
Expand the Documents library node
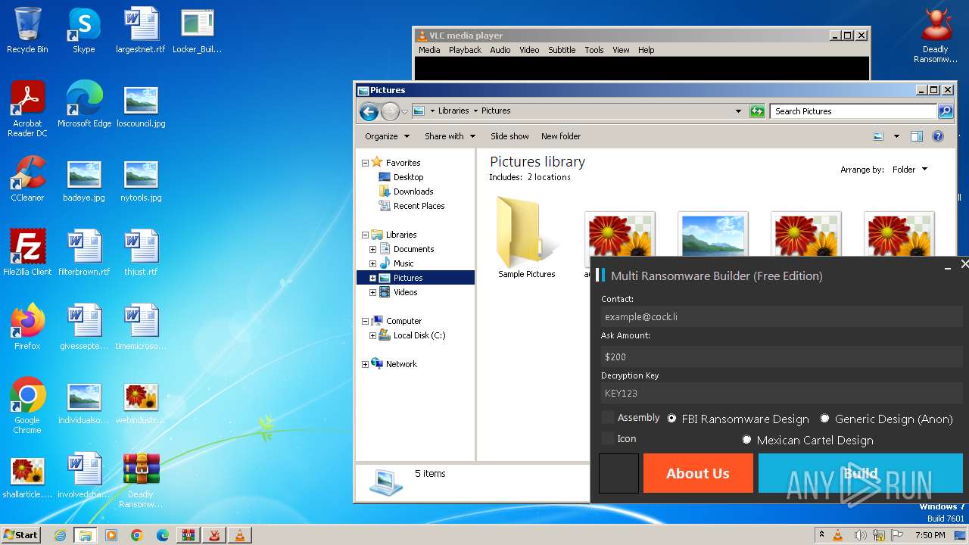pyautogui.click(x=372, y=249)
